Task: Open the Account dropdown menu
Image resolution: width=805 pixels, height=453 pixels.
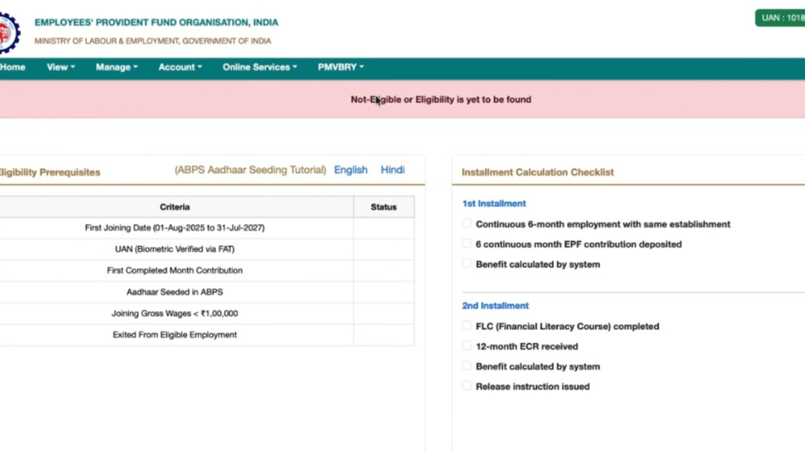Action: 180,68
